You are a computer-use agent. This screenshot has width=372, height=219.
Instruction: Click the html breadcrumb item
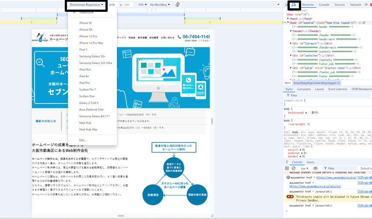click(288, 83)
